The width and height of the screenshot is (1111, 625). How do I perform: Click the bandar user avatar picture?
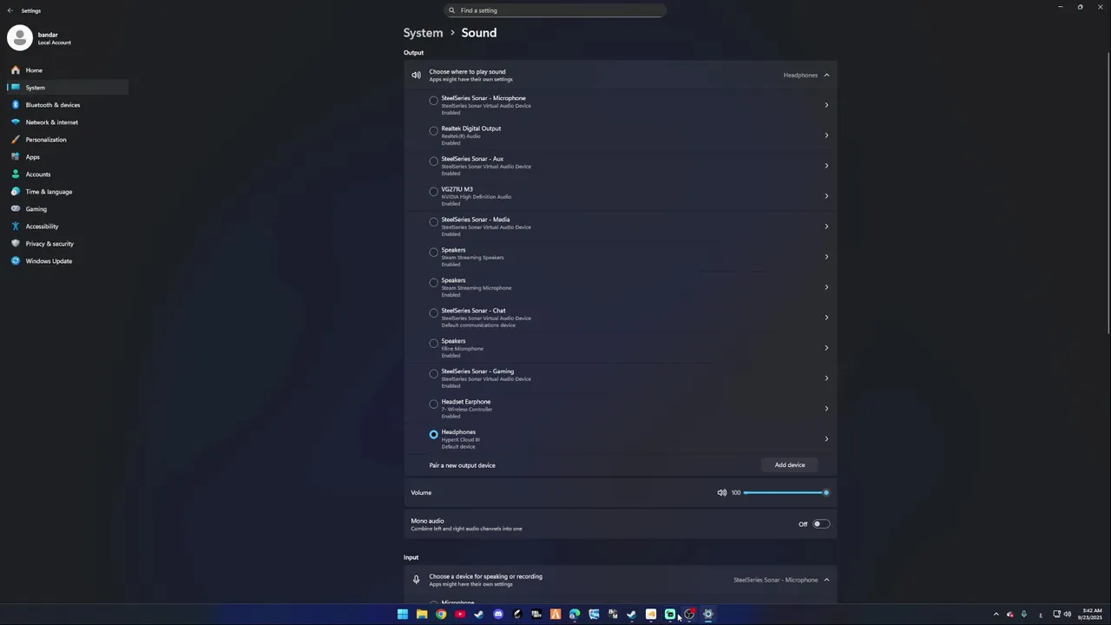[20, 37]
